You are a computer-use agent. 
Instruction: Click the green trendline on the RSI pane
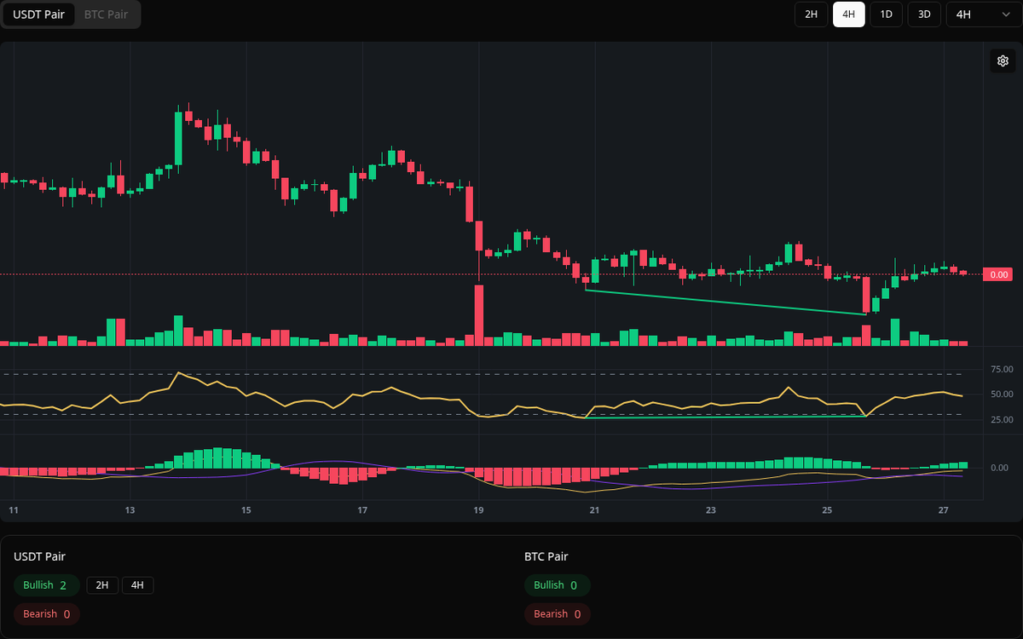[725, 417]
